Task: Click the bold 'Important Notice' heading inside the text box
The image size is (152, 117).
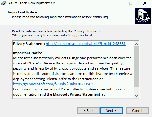Action: pos(28,53)
